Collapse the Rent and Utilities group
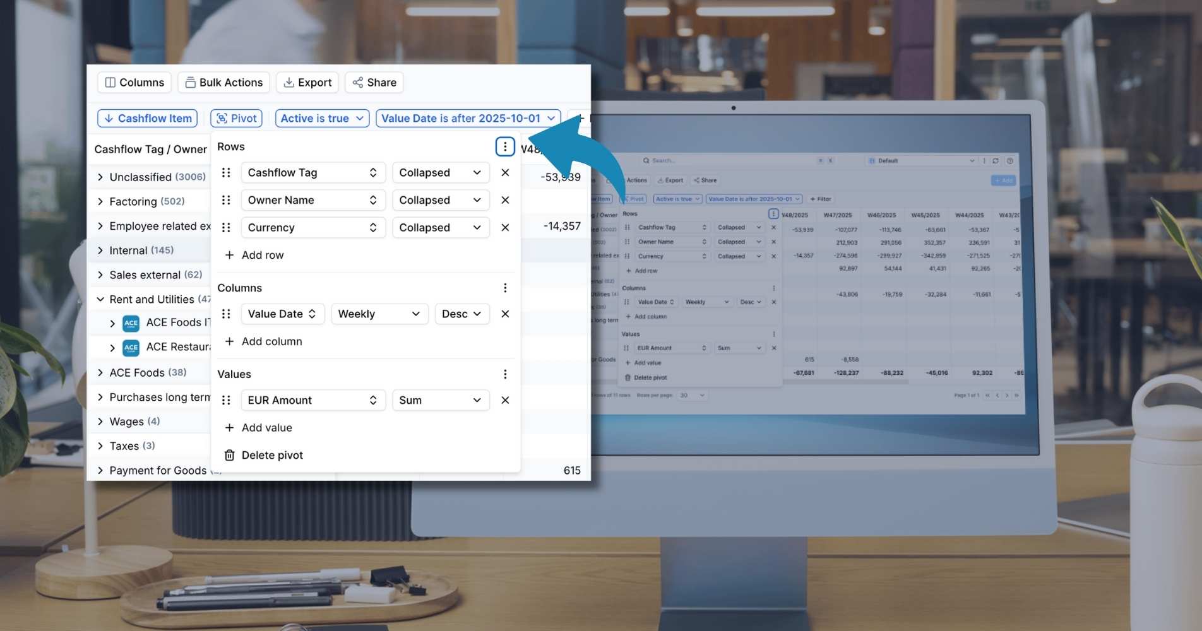The height and width of the screenshot is (631, 1202). 100,299
